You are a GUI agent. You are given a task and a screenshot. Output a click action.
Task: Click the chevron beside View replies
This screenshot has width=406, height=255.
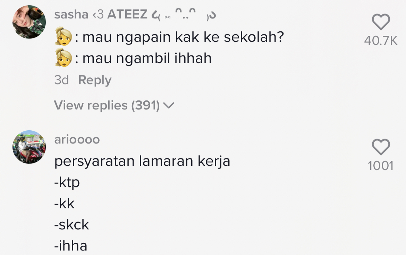pos(169,105)
